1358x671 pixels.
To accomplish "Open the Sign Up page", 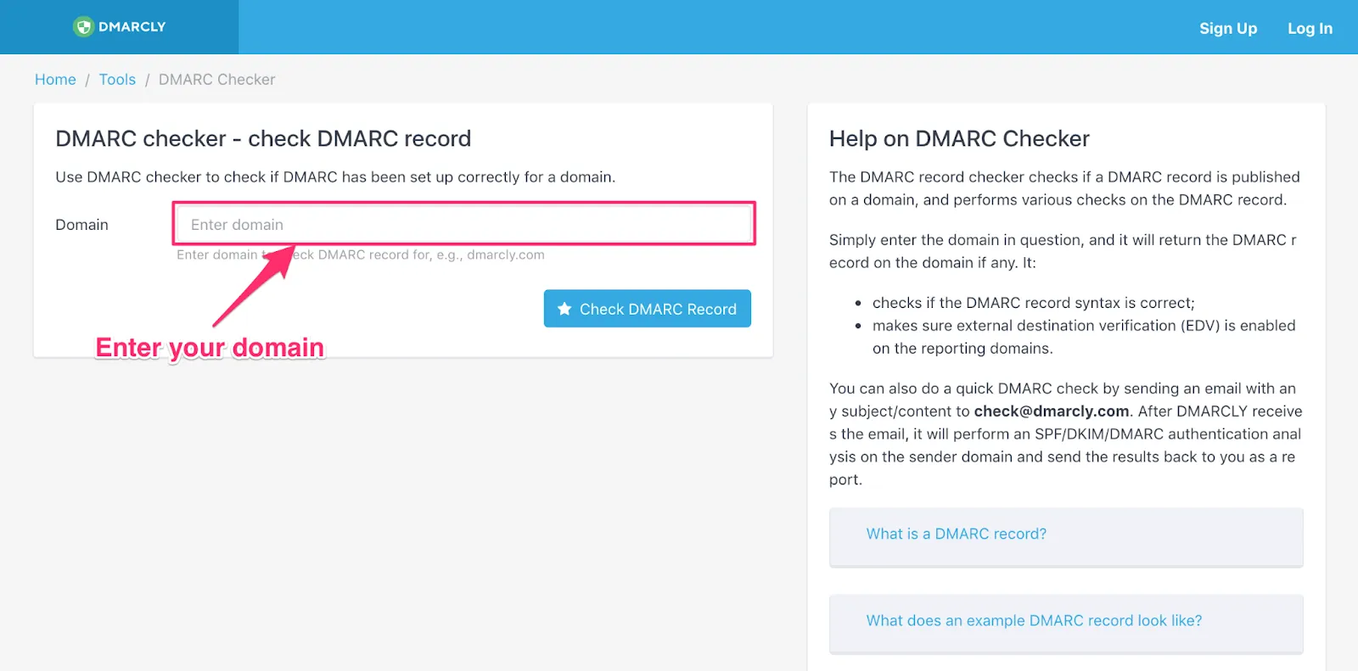I will pyautogui.click(x=1228, y=28).
